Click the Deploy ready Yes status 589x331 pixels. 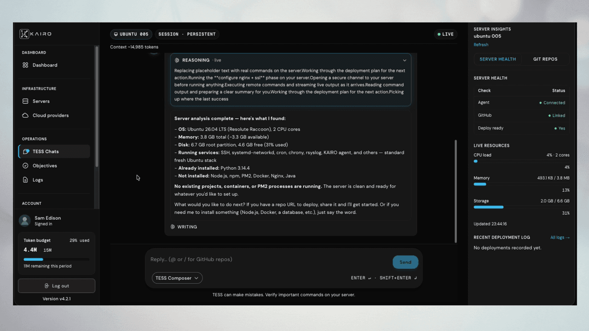click(560, 128)
